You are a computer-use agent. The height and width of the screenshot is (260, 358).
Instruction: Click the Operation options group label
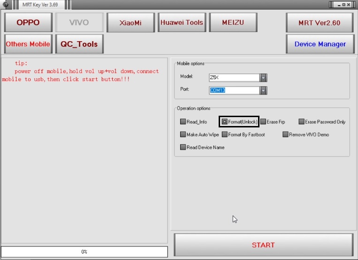click(194, 108)
